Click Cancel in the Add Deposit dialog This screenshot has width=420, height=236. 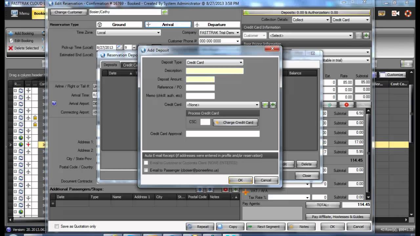click(266, 180)
